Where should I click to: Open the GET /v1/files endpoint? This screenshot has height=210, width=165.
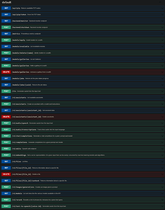(x=82, y=162)
